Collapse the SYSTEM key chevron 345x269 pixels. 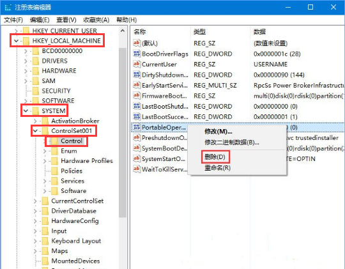click(26, 111)
